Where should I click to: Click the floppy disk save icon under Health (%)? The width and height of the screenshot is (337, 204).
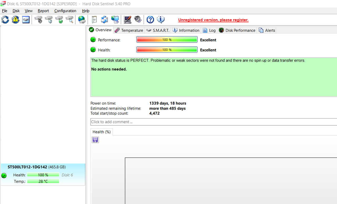pos(95,140)
